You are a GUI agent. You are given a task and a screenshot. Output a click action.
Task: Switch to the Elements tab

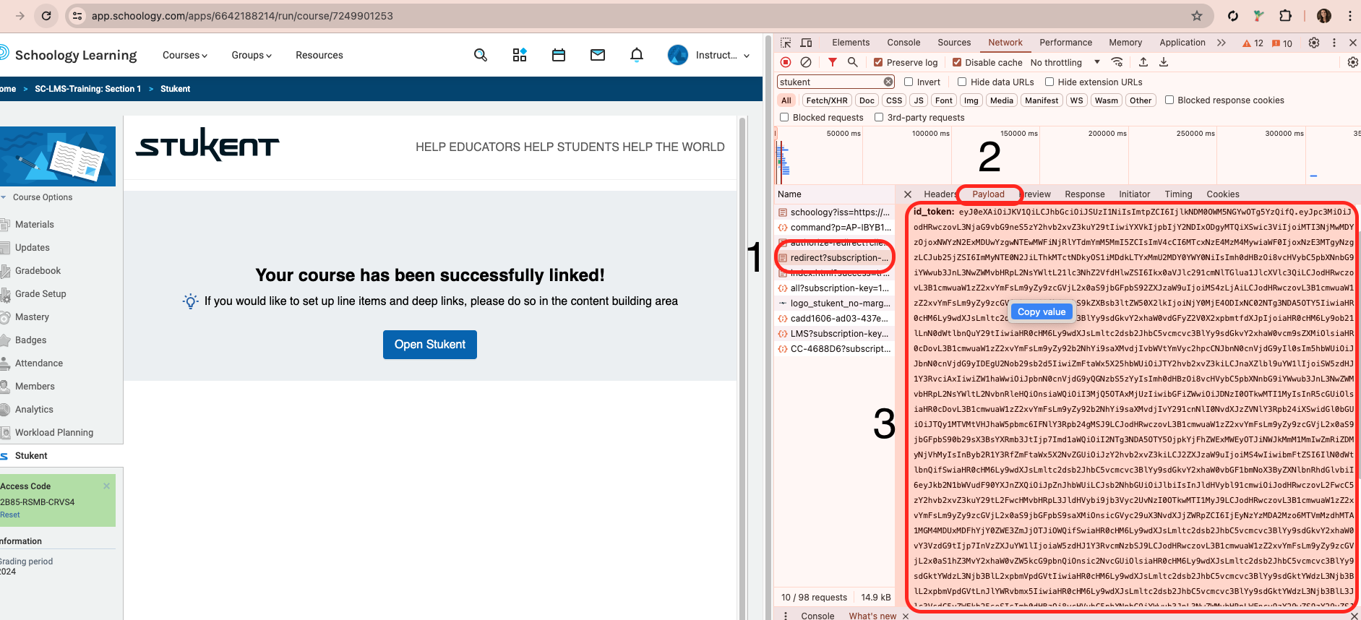click(x=851, y=43)
